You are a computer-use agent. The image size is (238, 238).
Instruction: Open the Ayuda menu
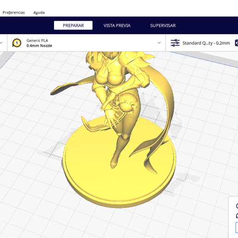[x=39, y=12]
